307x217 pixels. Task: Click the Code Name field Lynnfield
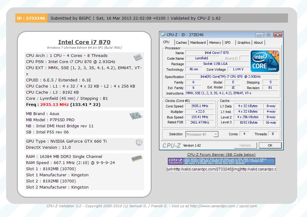click(x=202, y=58)
